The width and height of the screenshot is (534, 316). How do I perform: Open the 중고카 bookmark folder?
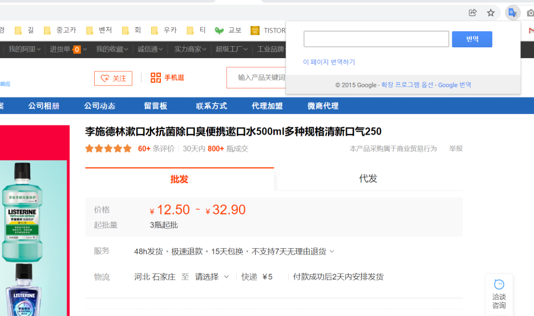(60, 30)
